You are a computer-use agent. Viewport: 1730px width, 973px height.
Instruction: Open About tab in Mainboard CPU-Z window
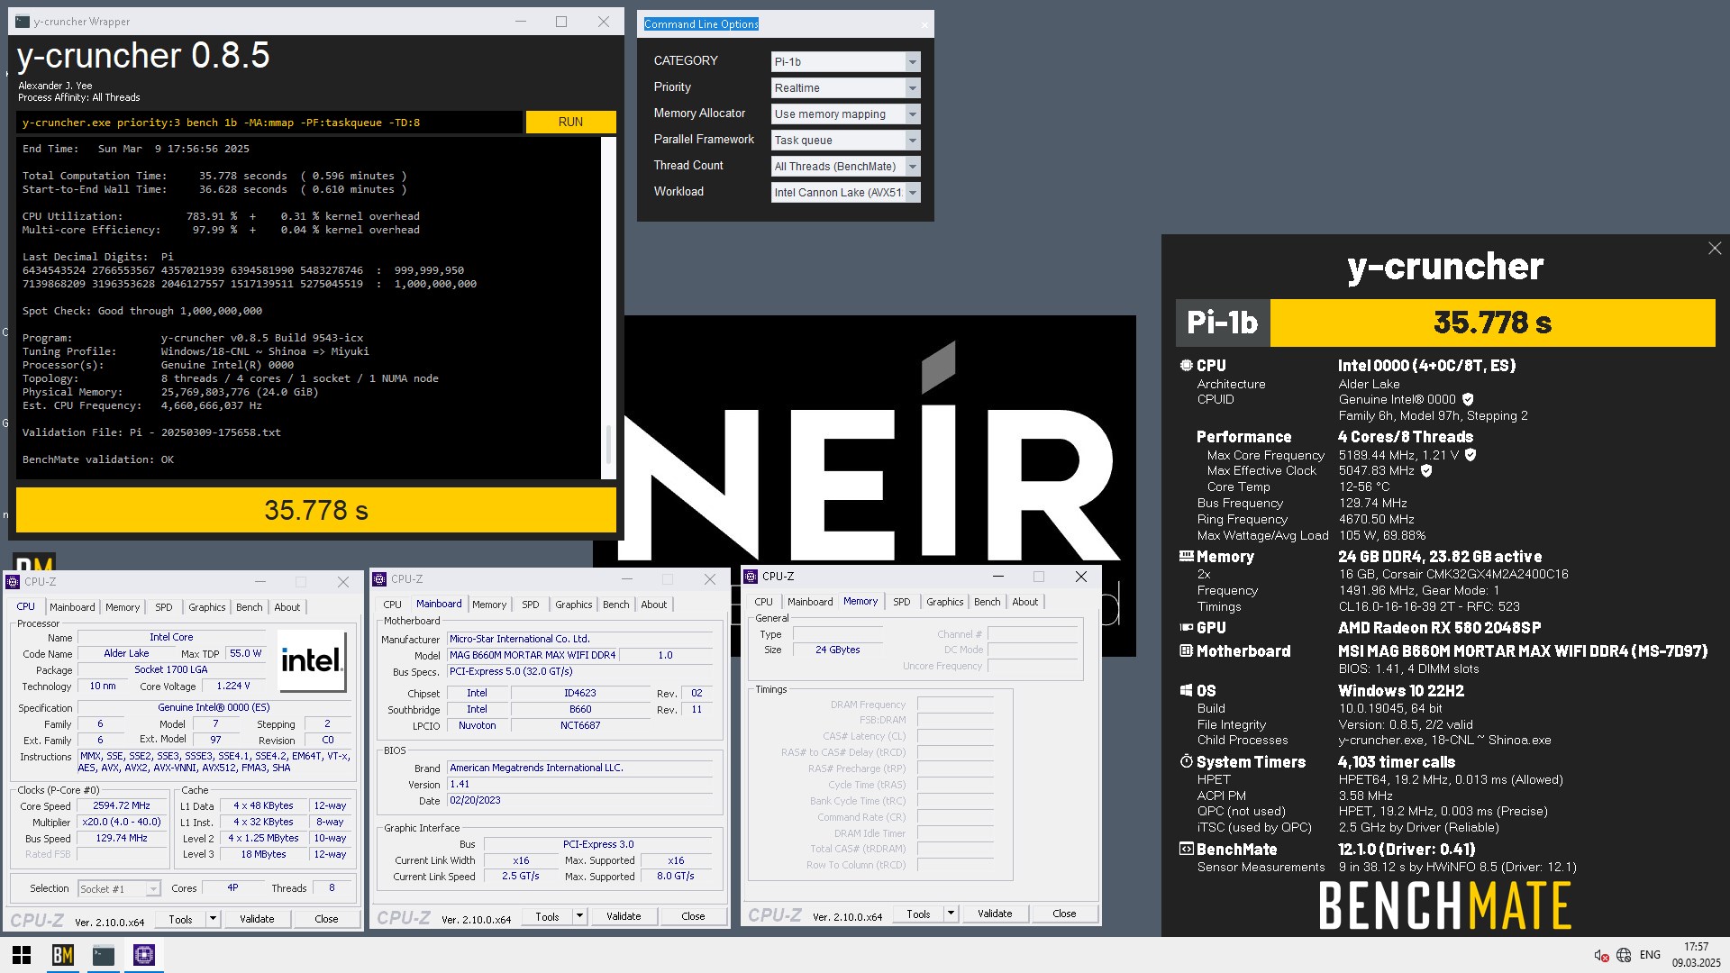(x=654, y=605)
